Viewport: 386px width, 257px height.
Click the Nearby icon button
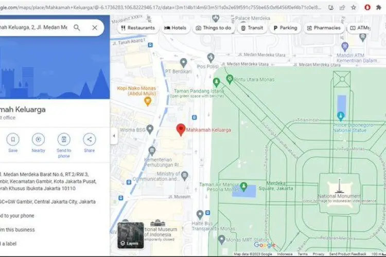tap(39, 139)
